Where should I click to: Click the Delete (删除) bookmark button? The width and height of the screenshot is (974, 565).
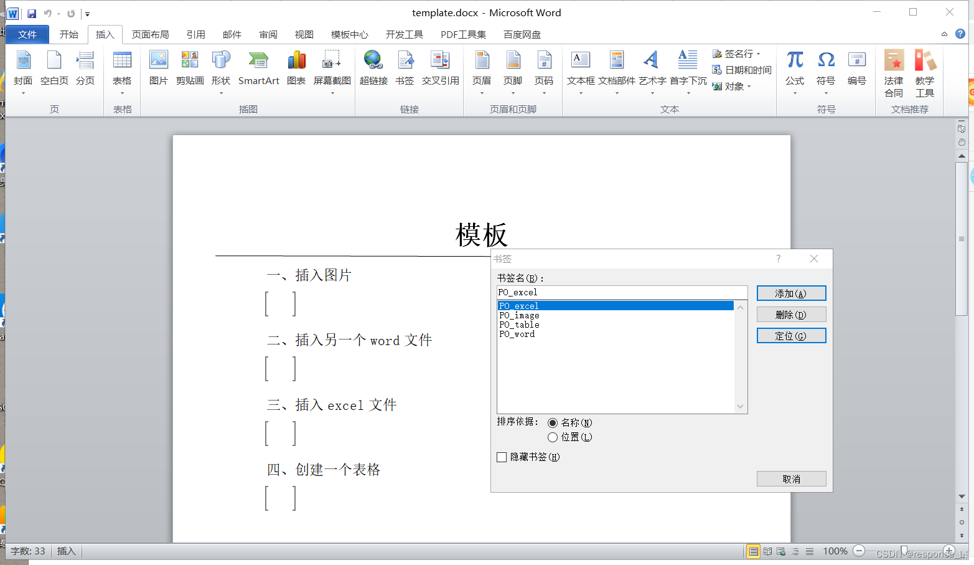click(x=791, y=315)
